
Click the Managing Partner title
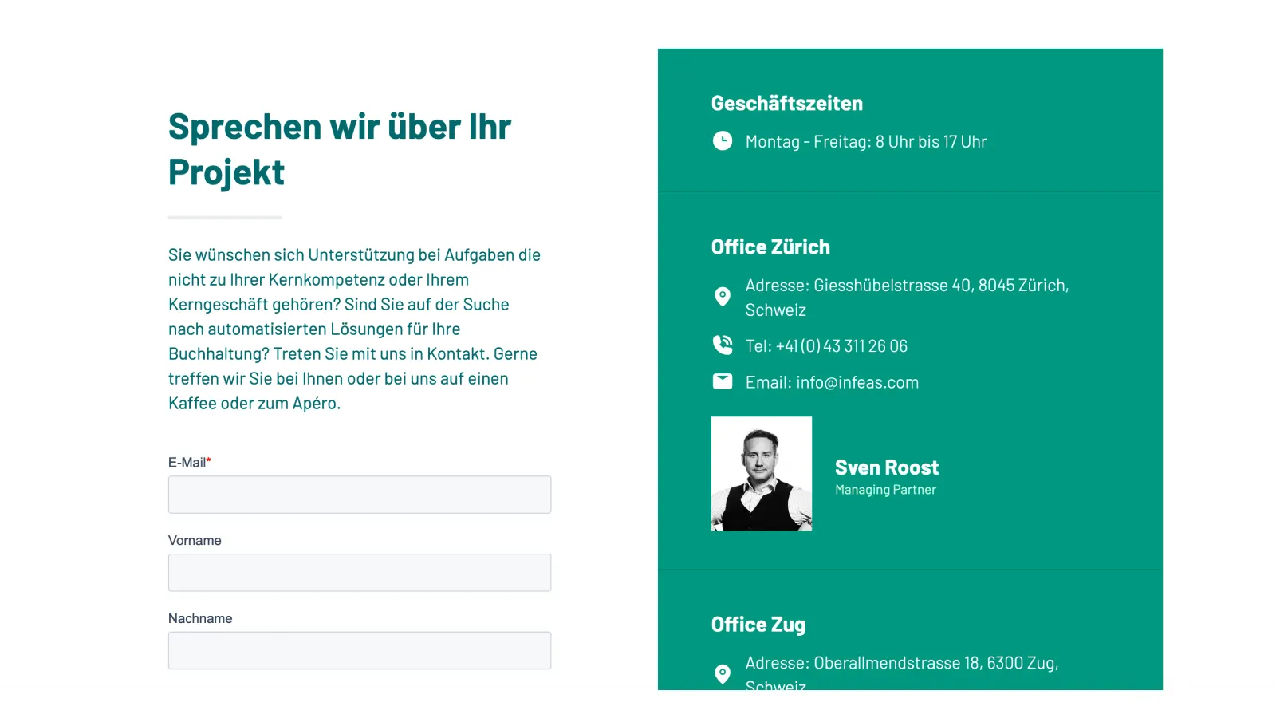pyautogui.click(x=885, y=490)
